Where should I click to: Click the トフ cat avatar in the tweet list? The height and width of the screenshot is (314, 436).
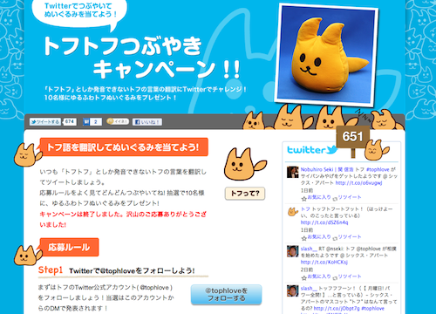293,212
